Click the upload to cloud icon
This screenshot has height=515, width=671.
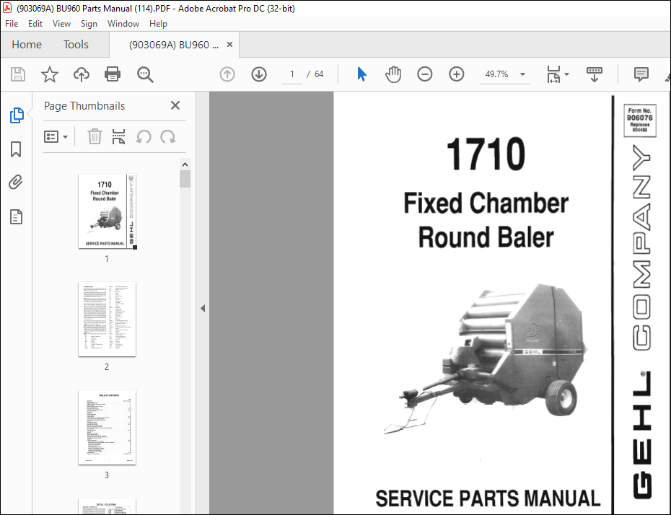[x=82, y=74]
